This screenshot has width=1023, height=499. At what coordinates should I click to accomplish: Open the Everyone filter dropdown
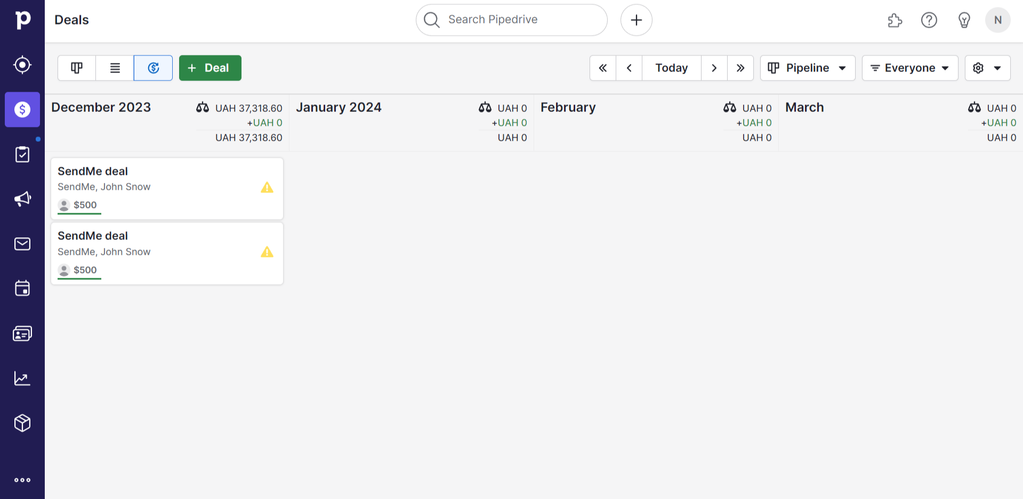pos(909,68)
